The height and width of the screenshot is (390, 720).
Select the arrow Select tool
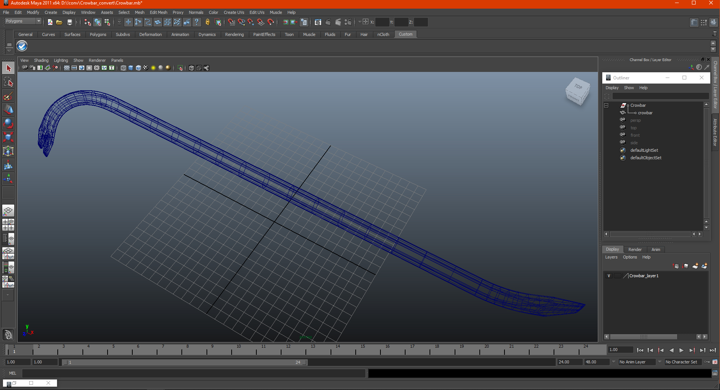click(x=8, y=68)
